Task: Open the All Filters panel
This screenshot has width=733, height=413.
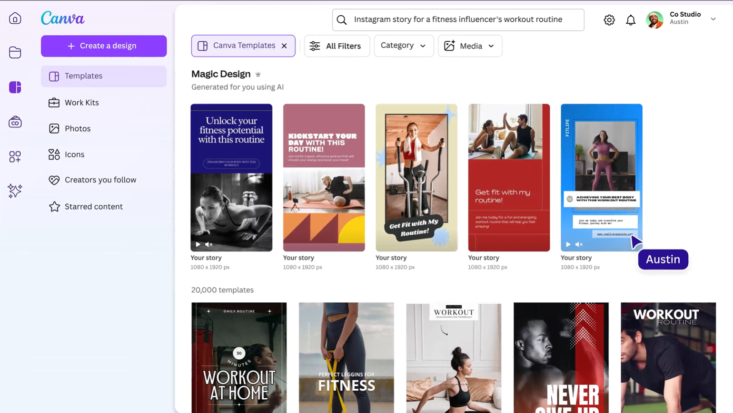Action: (x=337, y=46)
